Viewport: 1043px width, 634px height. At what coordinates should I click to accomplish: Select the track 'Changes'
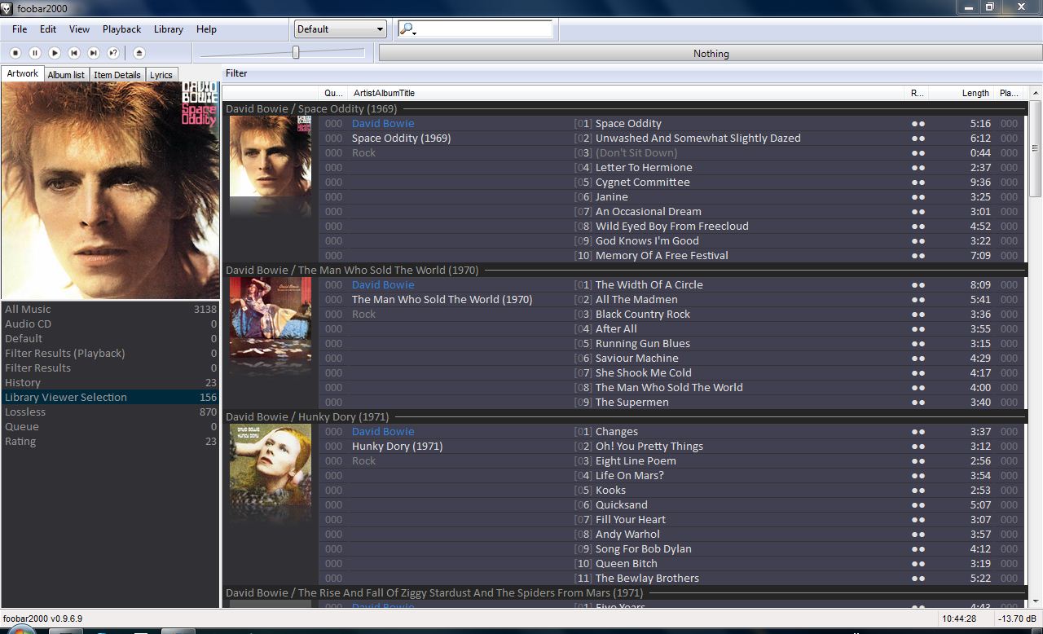(x=616, y=431)
